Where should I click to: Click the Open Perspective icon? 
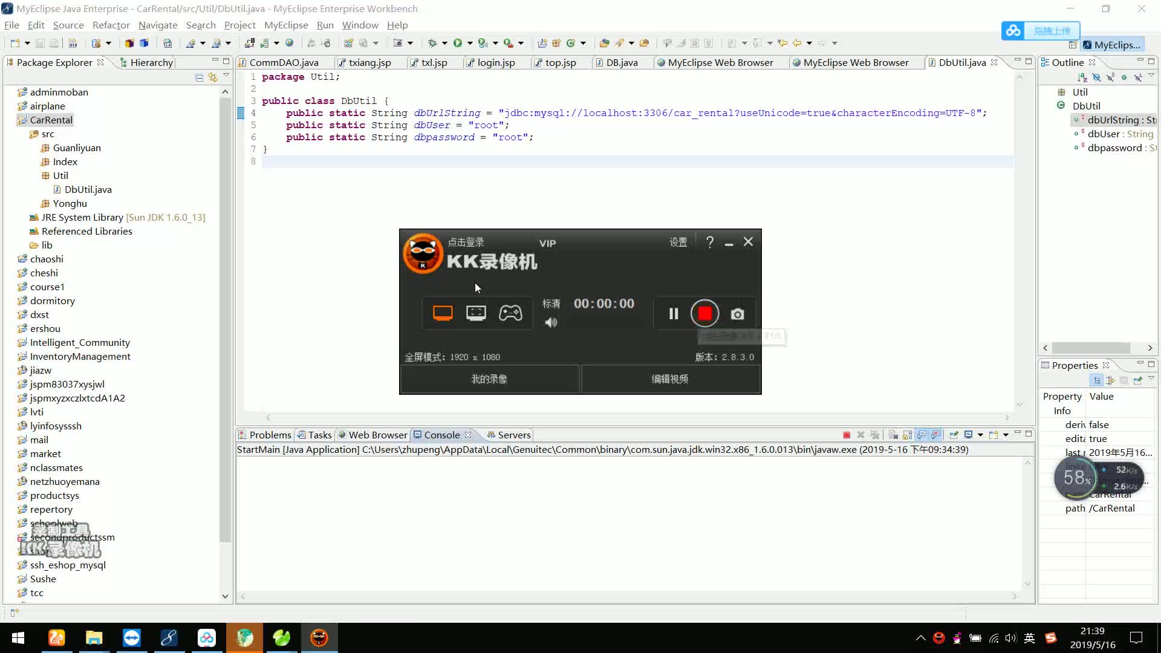pos(1073,45)
